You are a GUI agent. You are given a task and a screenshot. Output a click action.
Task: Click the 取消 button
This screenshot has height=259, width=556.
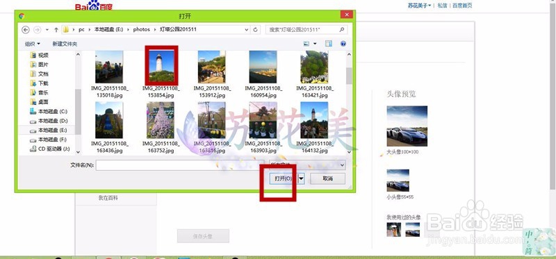327,178
